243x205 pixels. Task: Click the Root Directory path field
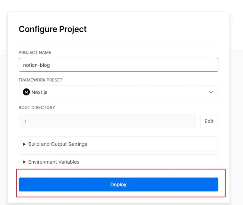[107, 121]
